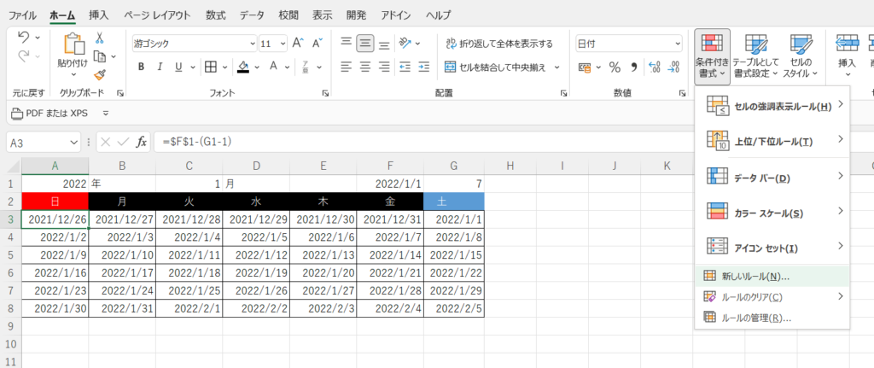Viewport: 874px width, 368px height.
Task: Click the cut scissors icon
Action: (x=100, y=38)
